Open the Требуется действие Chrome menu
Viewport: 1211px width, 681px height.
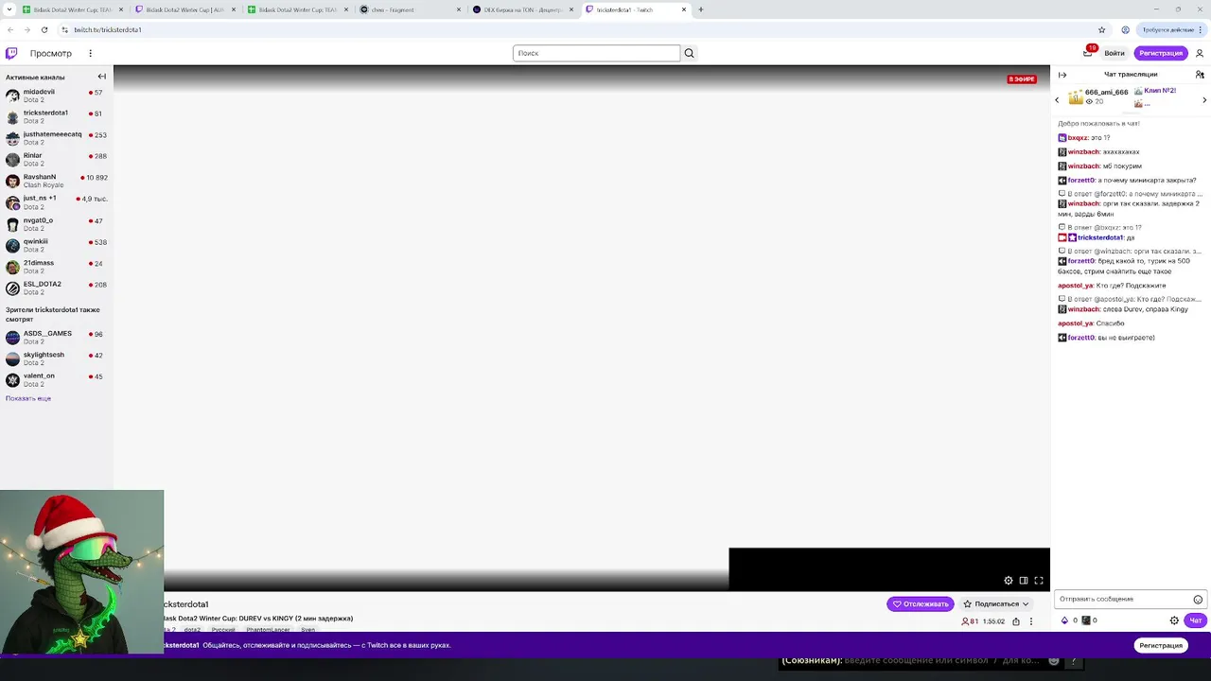point(1172,29)
